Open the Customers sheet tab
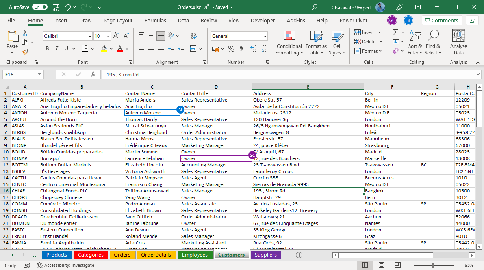484x270 pixels. 231,255
